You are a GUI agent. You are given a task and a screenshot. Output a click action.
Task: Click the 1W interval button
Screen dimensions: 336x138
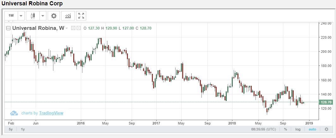[x=11, y=16]
